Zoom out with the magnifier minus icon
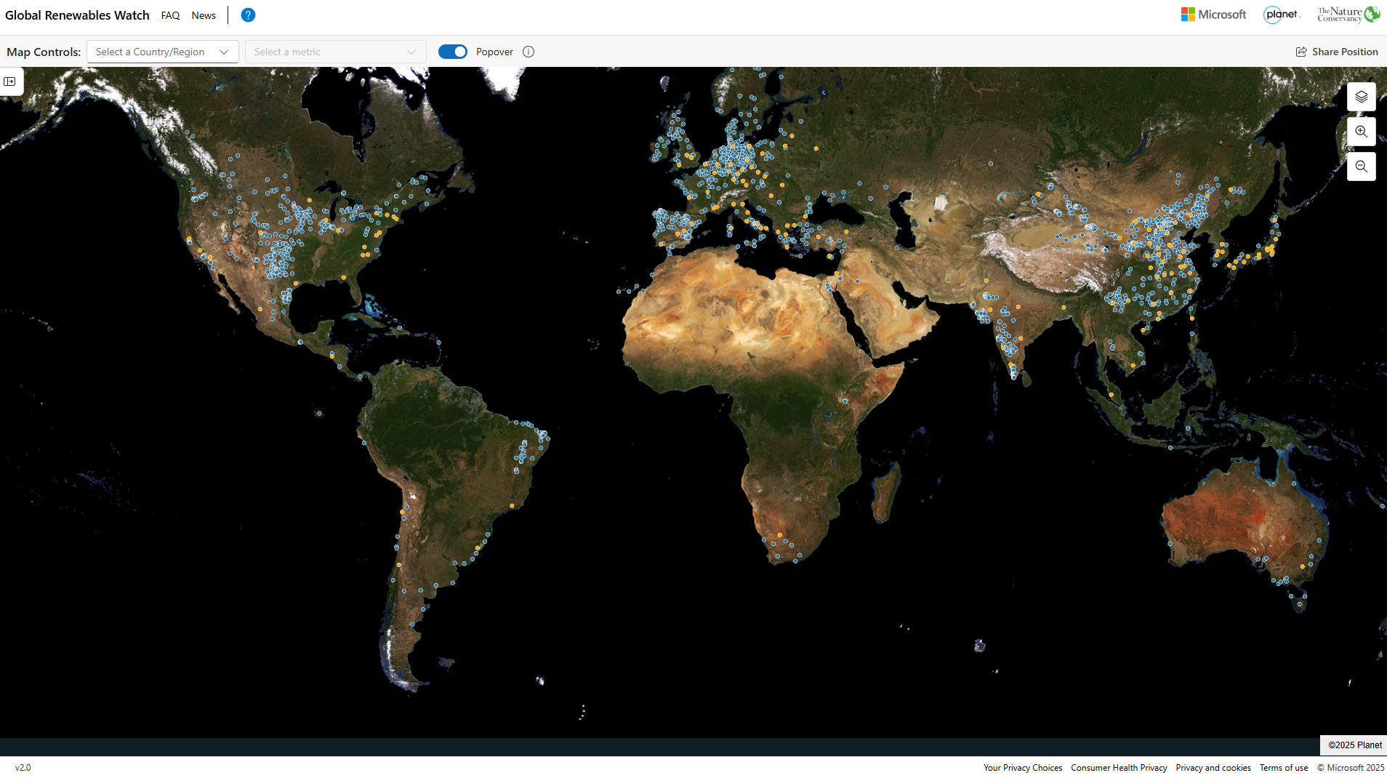The image size is (1387, 778). [x=1361, y=167]
